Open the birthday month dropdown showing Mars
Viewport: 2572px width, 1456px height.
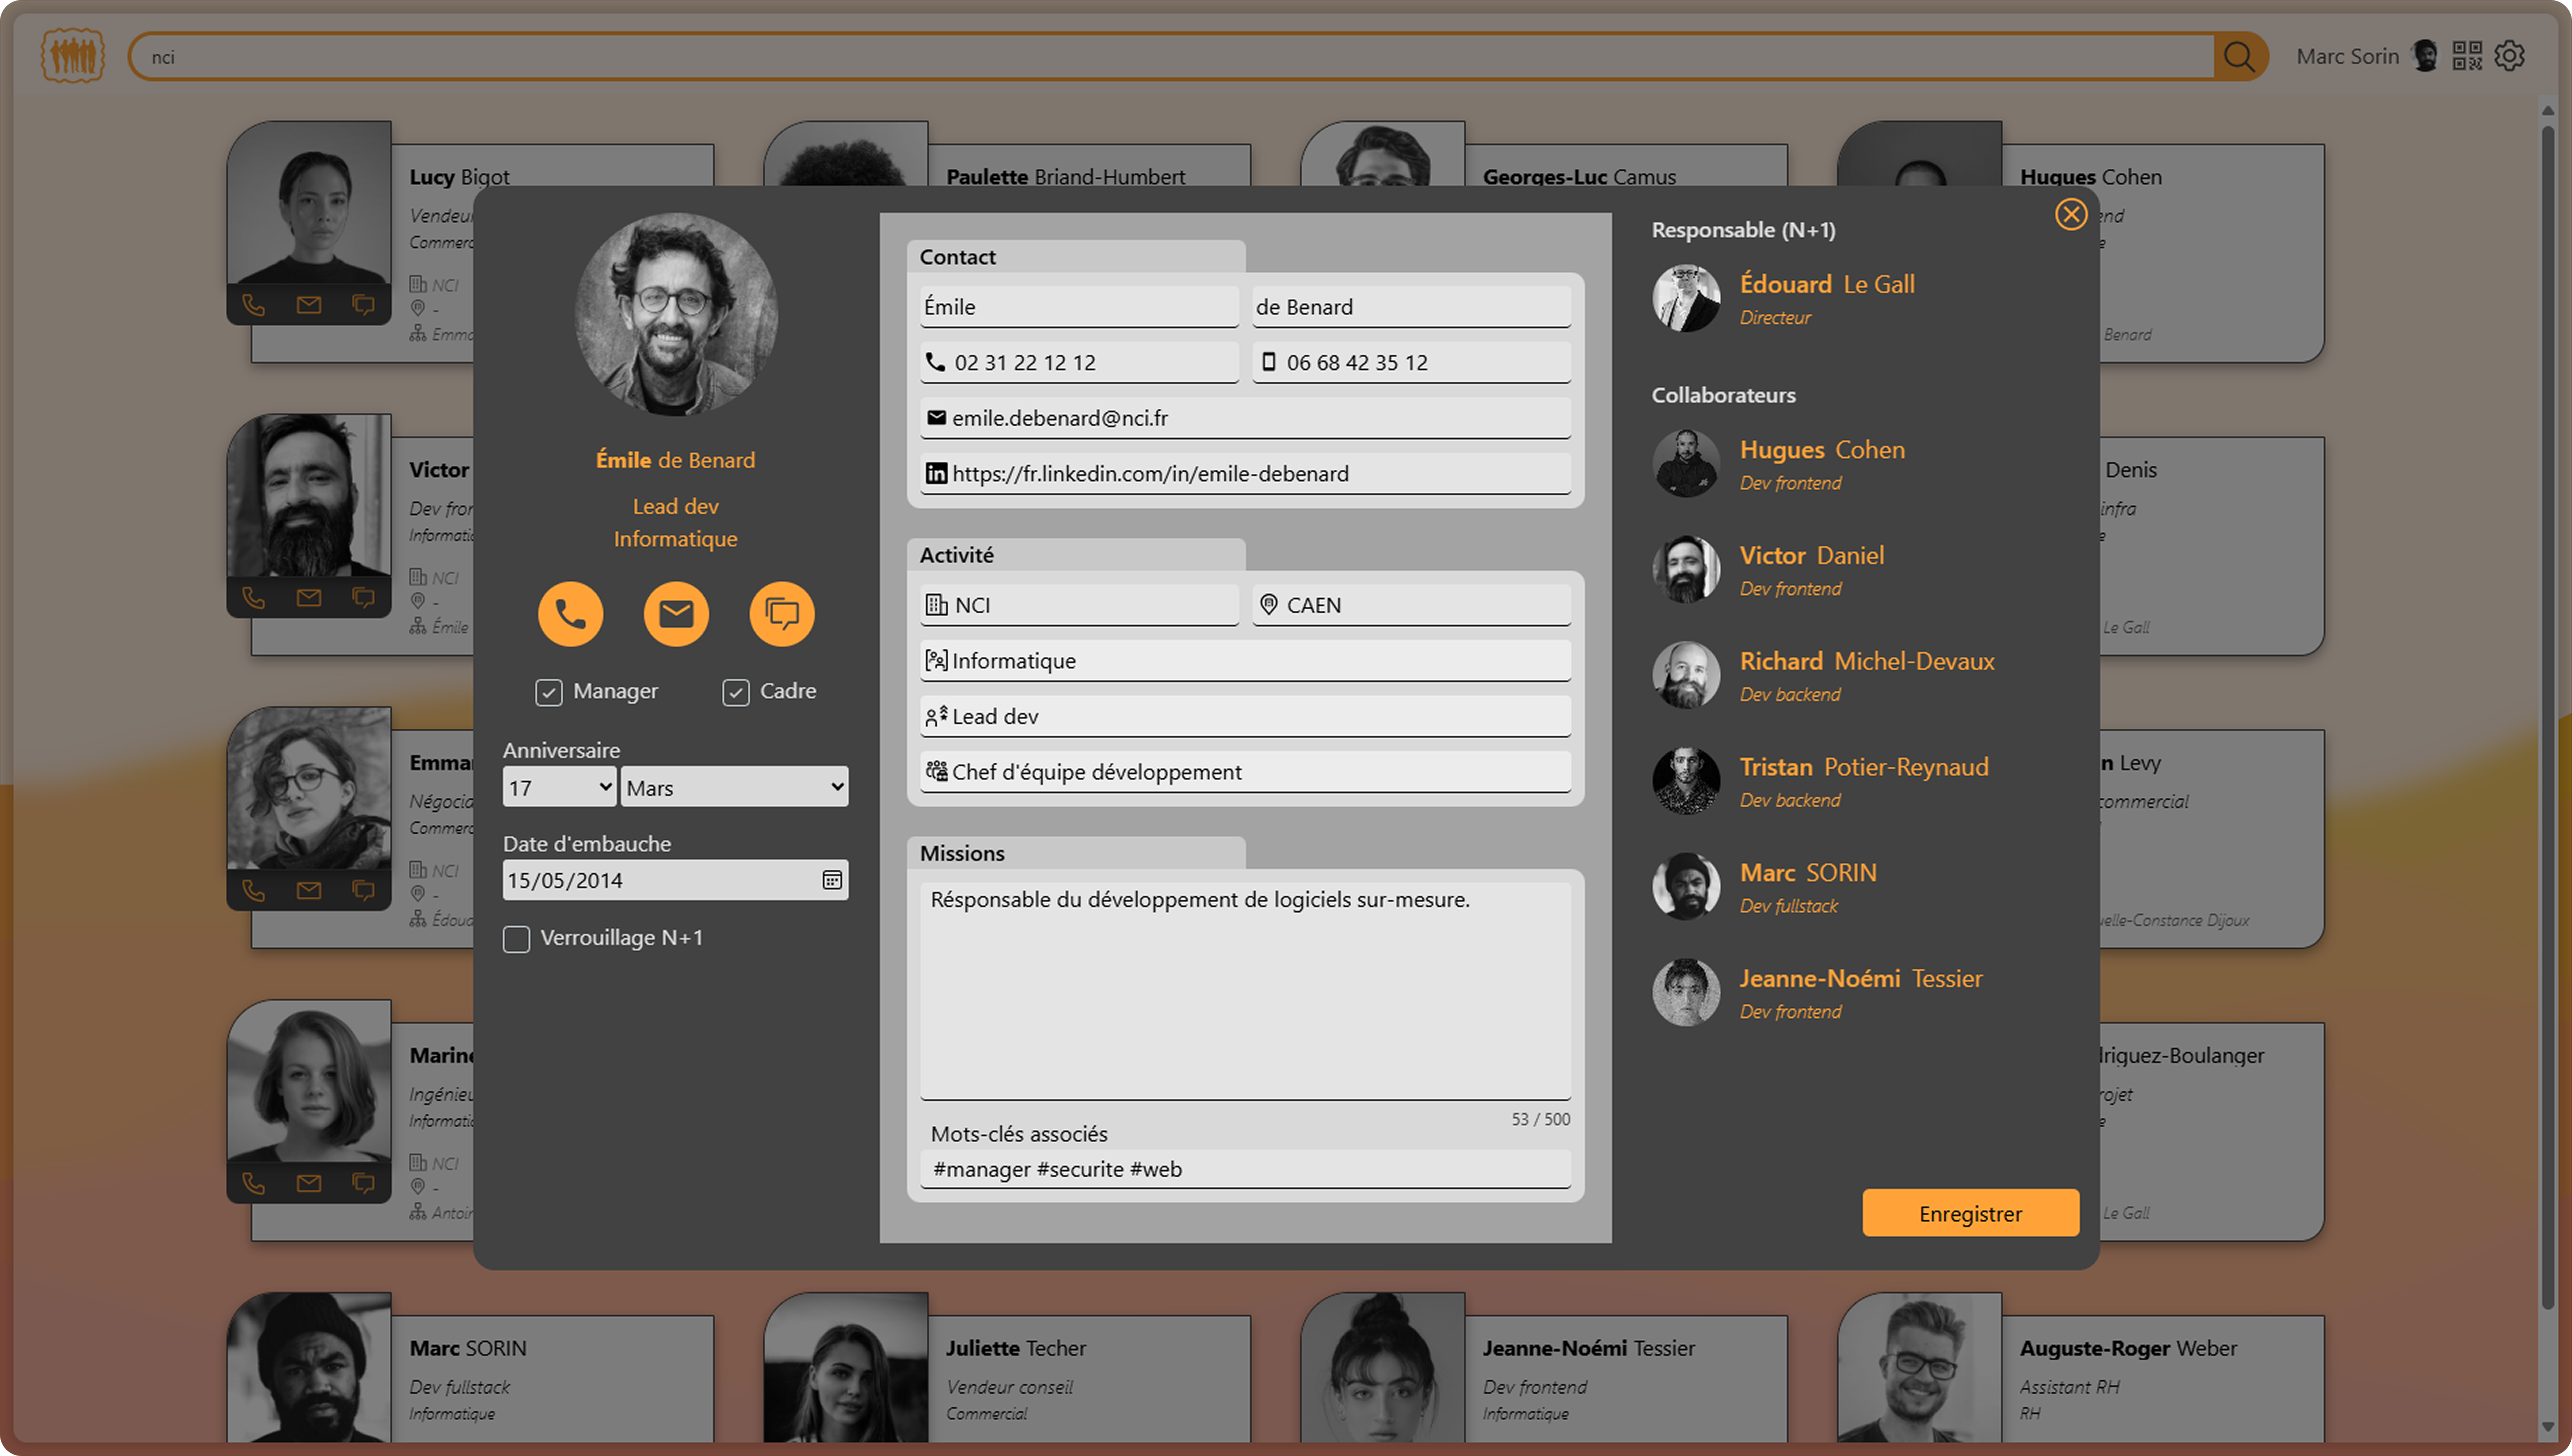coord(734,787)
